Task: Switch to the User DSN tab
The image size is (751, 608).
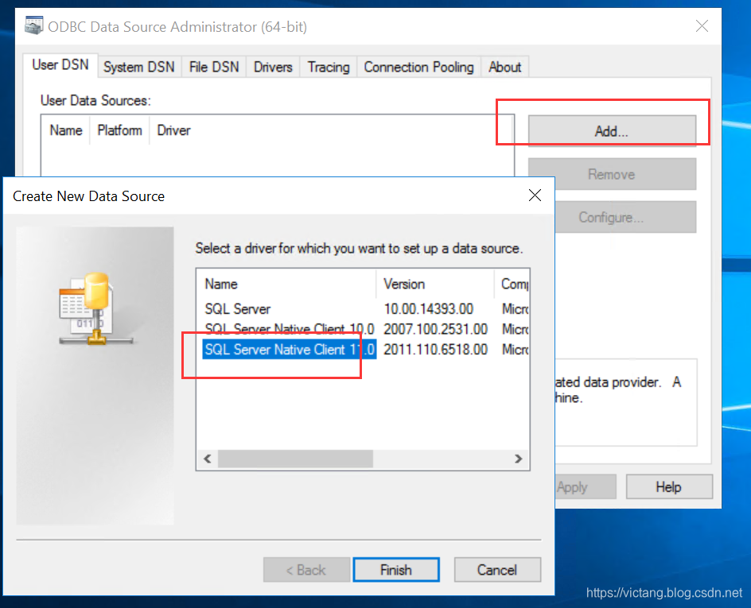Action: 60,65
